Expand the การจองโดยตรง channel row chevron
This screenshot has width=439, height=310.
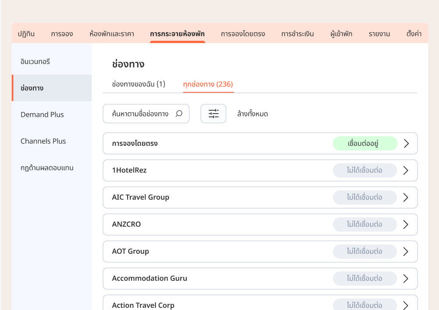click(406, 144)
